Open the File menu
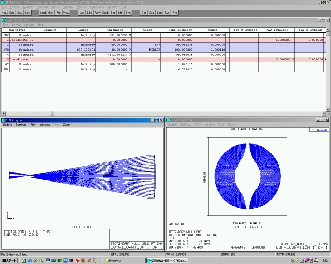 pyautogui.click(x=4, y=7)
